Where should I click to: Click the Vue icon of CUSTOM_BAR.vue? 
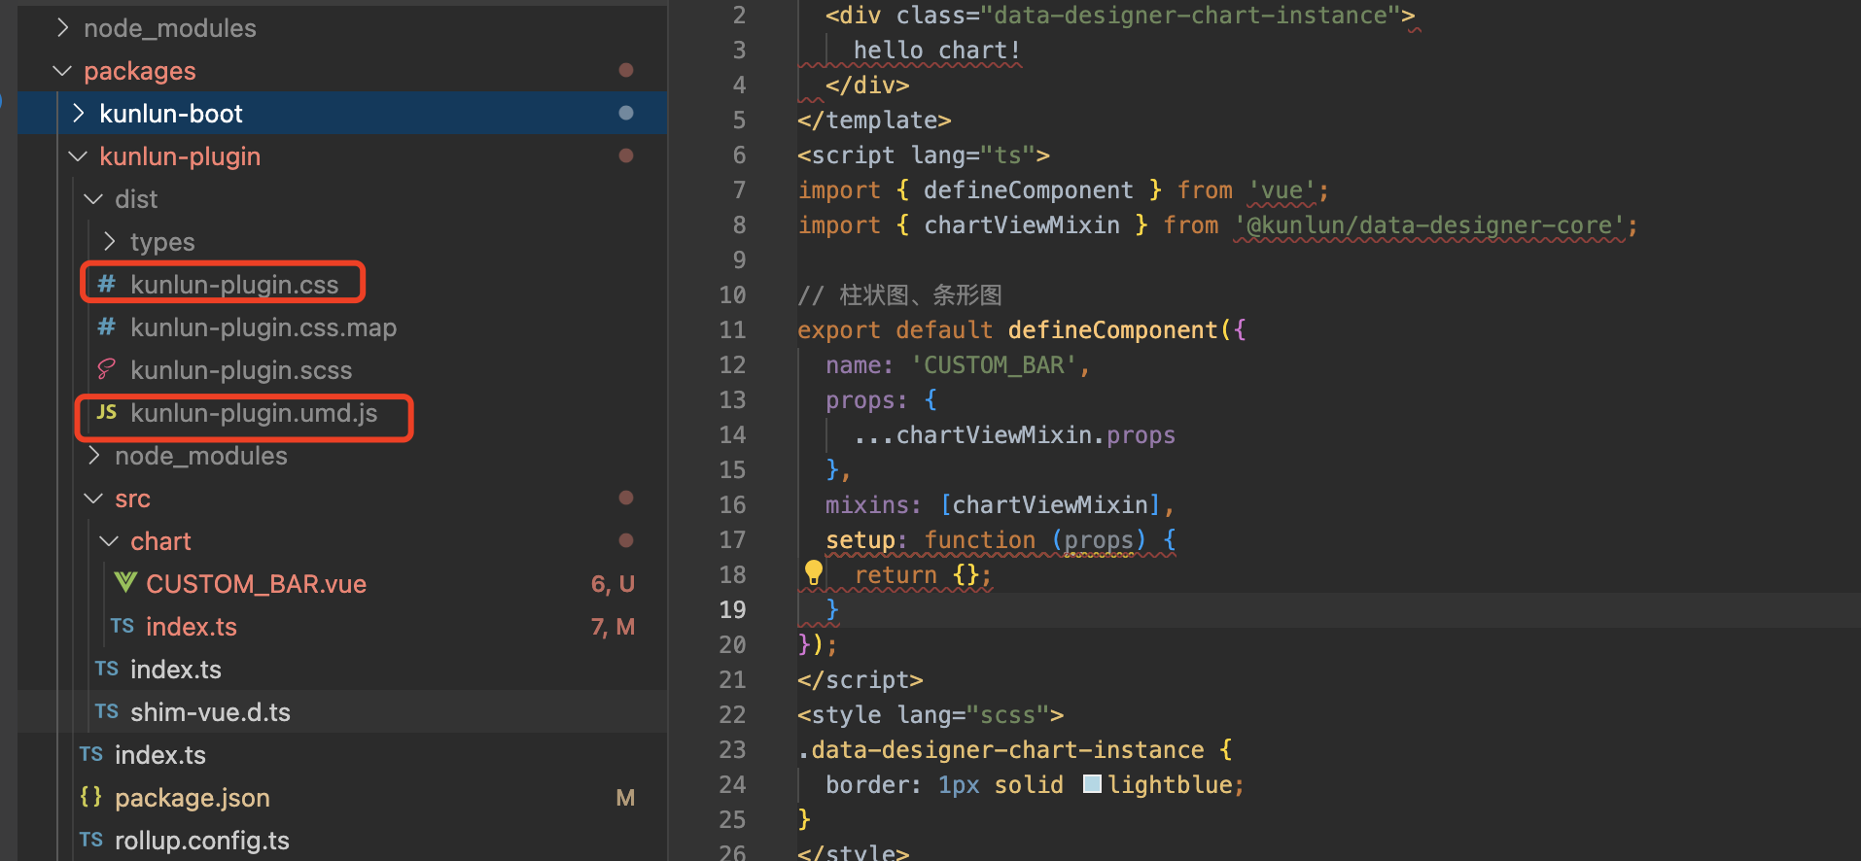[x=124, y=583]
